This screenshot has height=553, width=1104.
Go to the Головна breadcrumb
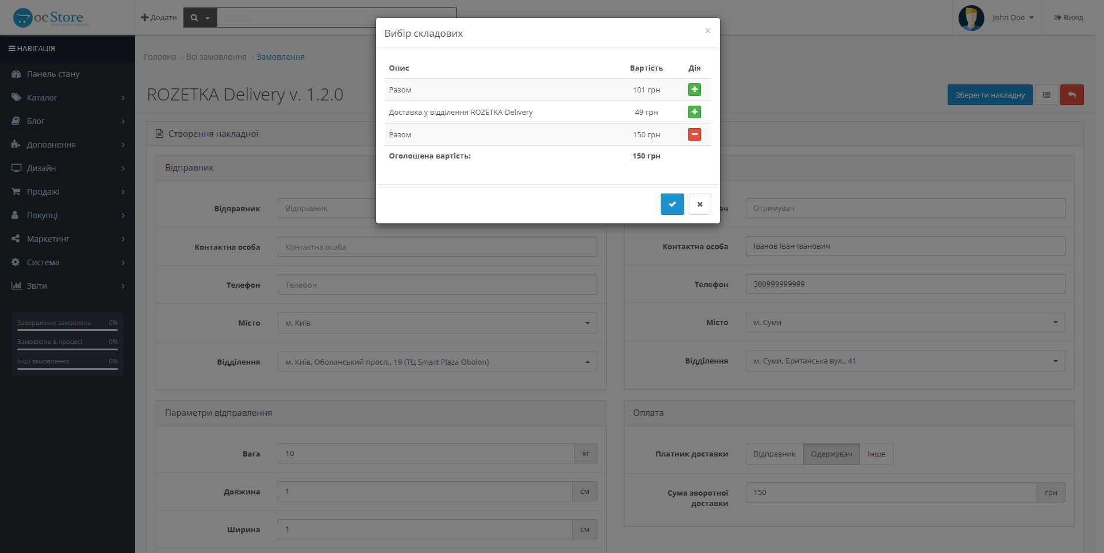click(x=160, y=57)
